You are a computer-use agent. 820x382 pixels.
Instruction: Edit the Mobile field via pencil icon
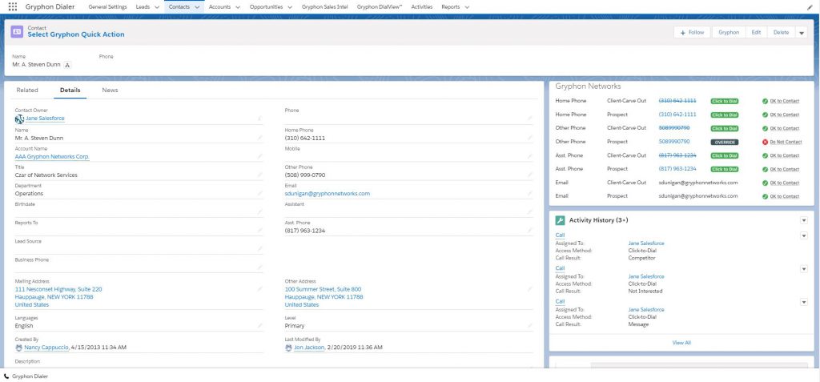[x=529, y=156]
